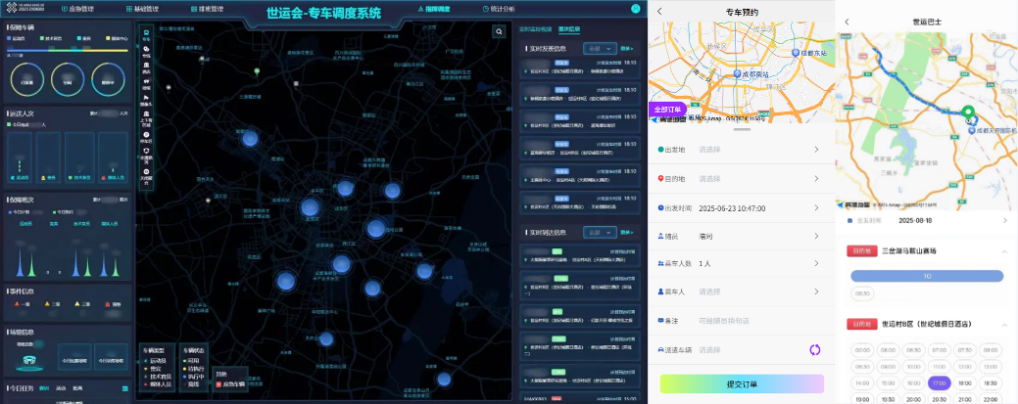The width and height of the screenshot is (1018, 404).
Task: Submit the order with 提交订单
Action: (x=742, y=383)
